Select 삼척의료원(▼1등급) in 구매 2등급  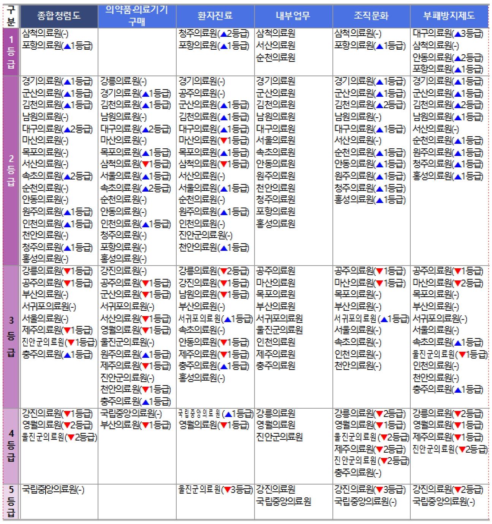tap(136, 164)
